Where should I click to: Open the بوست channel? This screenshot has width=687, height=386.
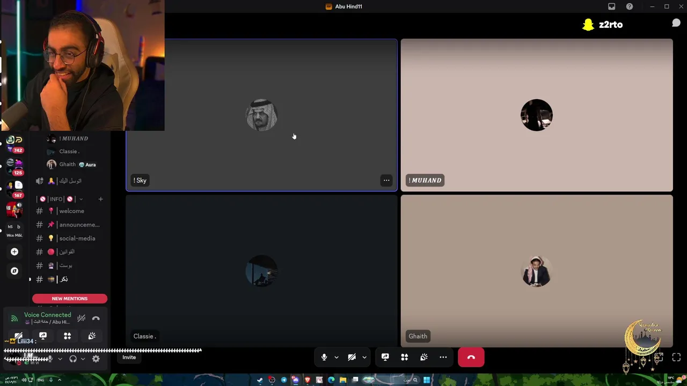click(x=70, y=265)
